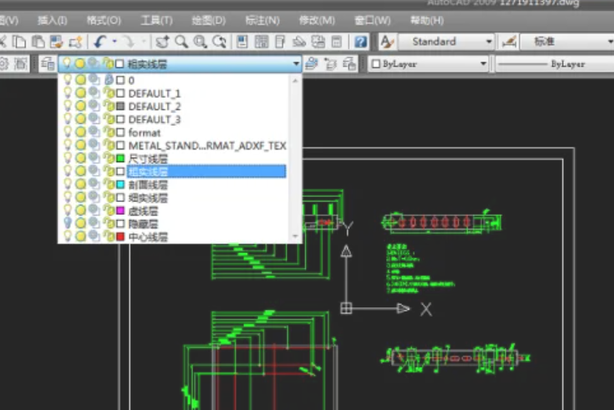
Task: Collapse the layer dropdown using its arrow
Action: [x=296, y=64]
